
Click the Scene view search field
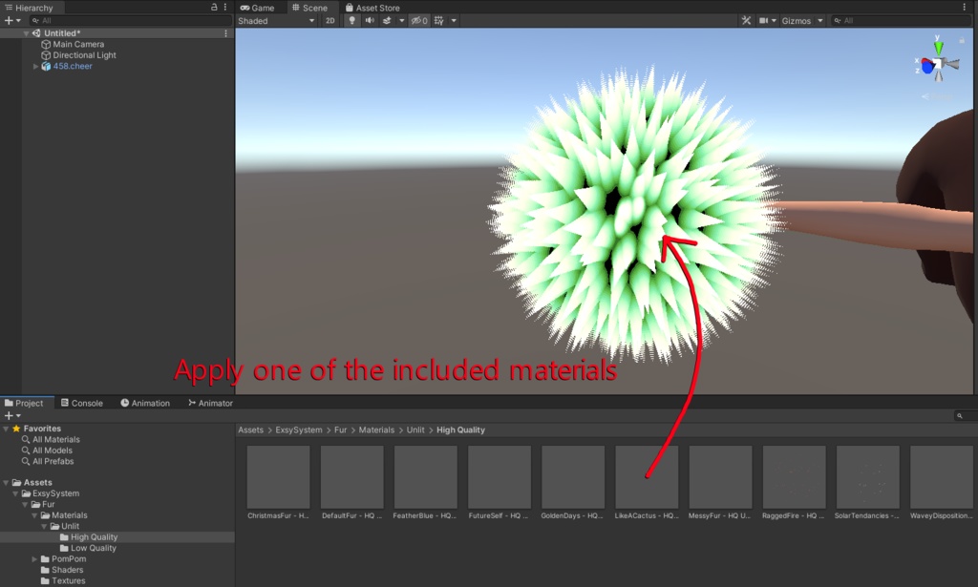click(901, 21)
